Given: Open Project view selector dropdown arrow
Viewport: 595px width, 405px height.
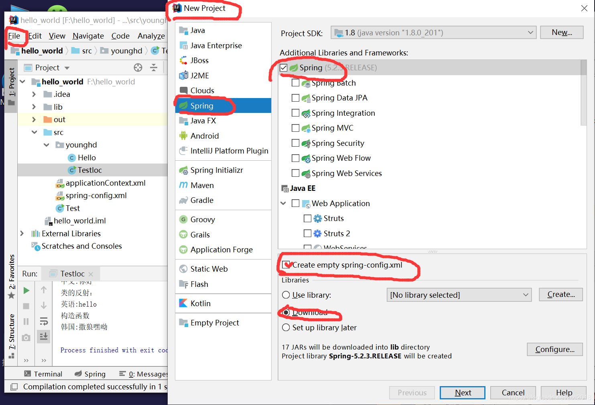Looking at the screenshot, I should (x=67, y=68).
